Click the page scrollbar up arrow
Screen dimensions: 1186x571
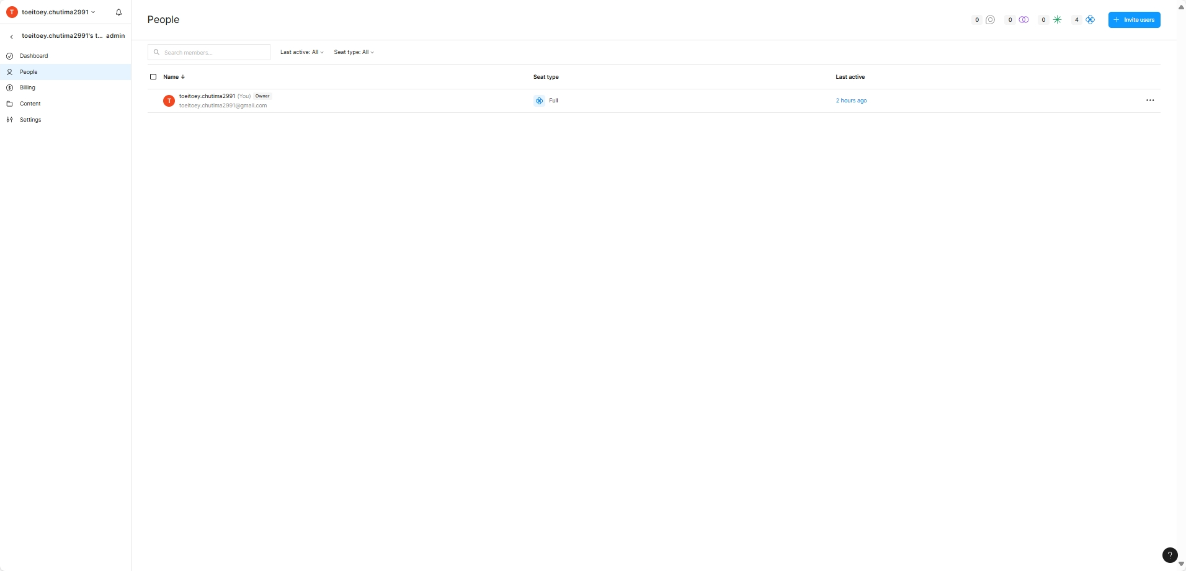coord(1181,7)
